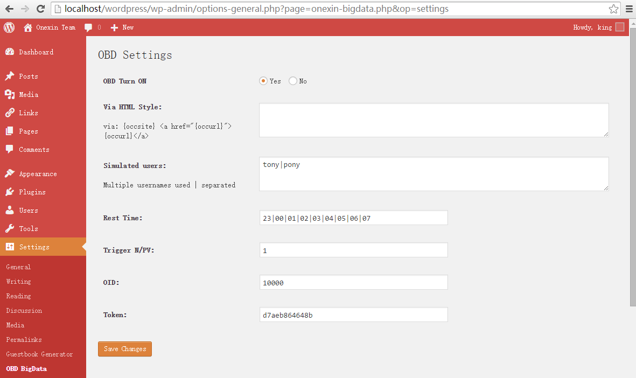Open the comments bubble icon in admin bar
This screenshot has height=378, width=636.
[88, 27]
